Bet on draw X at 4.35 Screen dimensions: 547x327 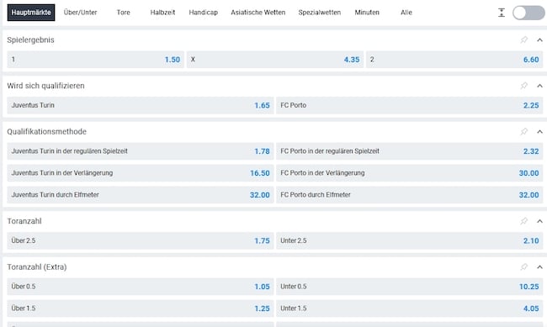pos(275,60)
